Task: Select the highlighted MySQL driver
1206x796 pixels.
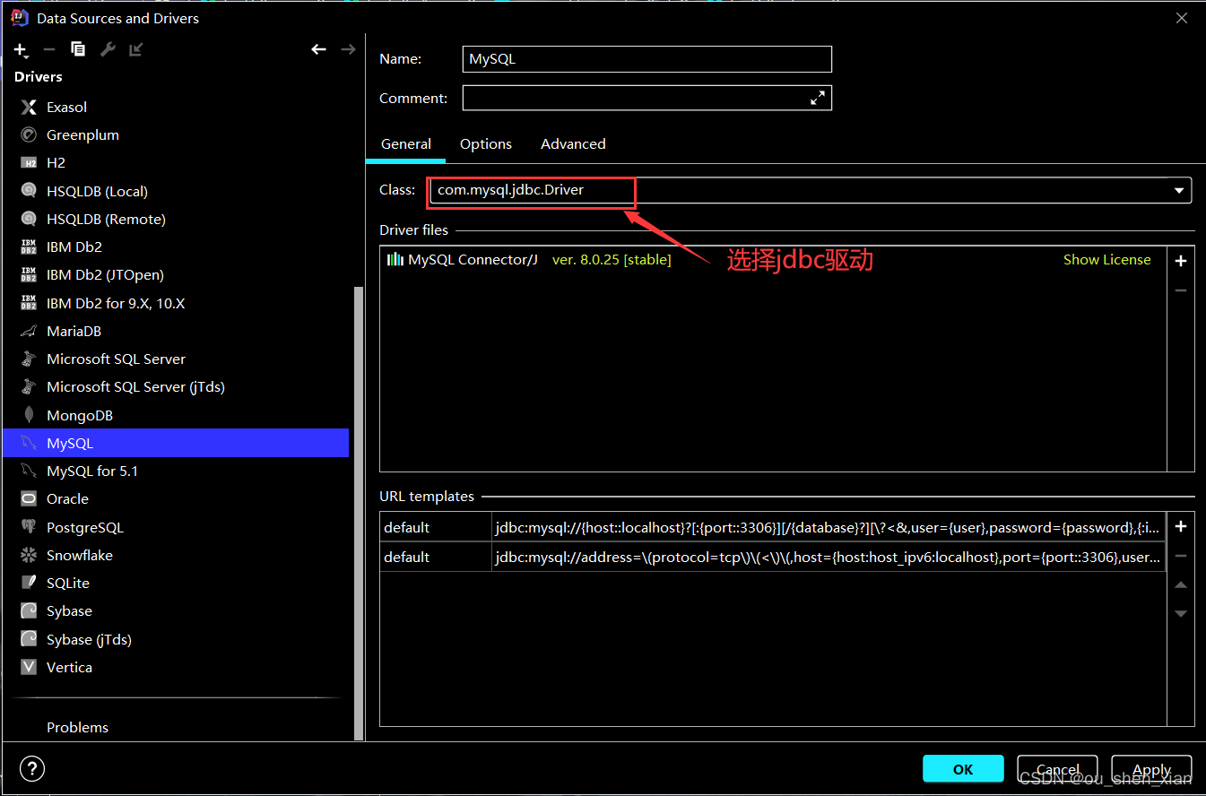Action: point(176,443)
